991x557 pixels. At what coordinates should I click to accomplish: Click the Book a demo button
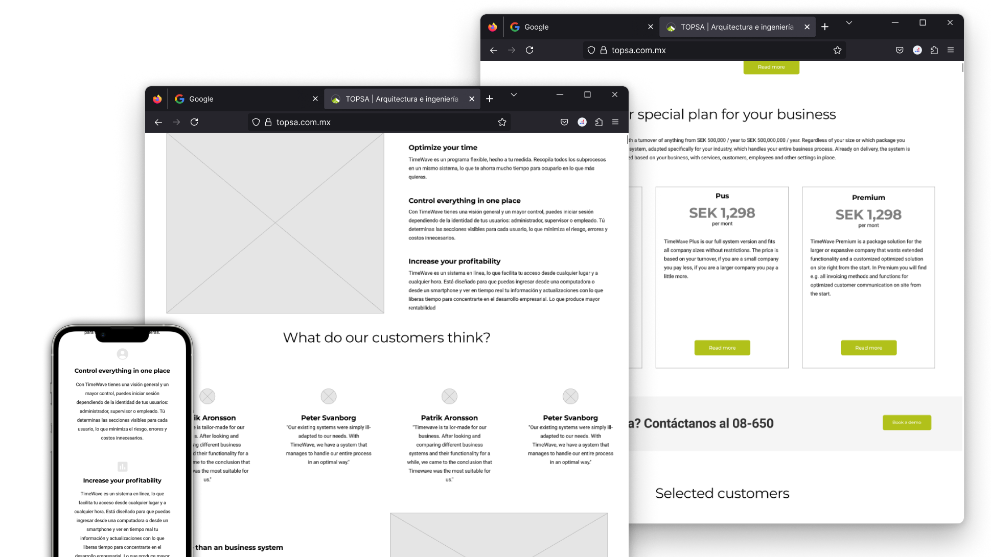906,422
